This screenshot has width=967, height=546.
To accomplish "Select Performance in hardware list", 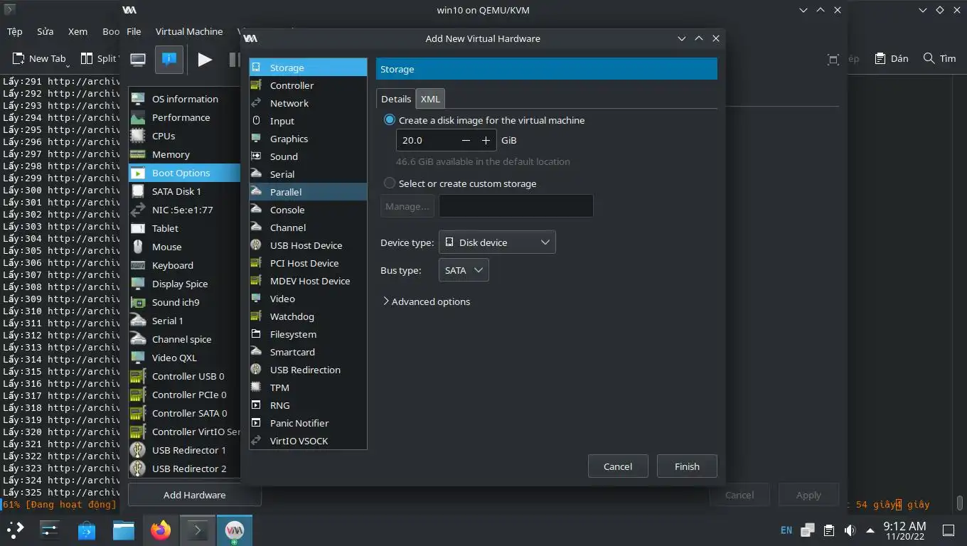I will pos(185,117).
